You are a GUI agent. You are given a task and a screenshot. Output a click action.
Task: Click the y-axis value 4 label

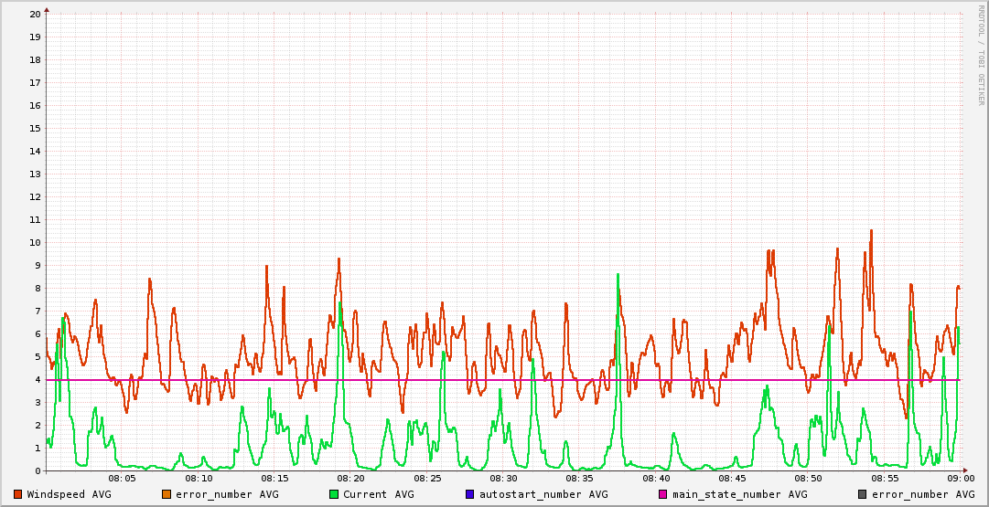pyautogui.click(x=38, y=380)
